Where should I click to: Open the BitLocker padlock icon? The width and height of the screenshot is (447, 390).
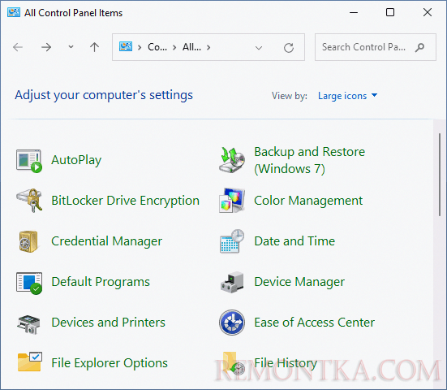coord(29,201)
